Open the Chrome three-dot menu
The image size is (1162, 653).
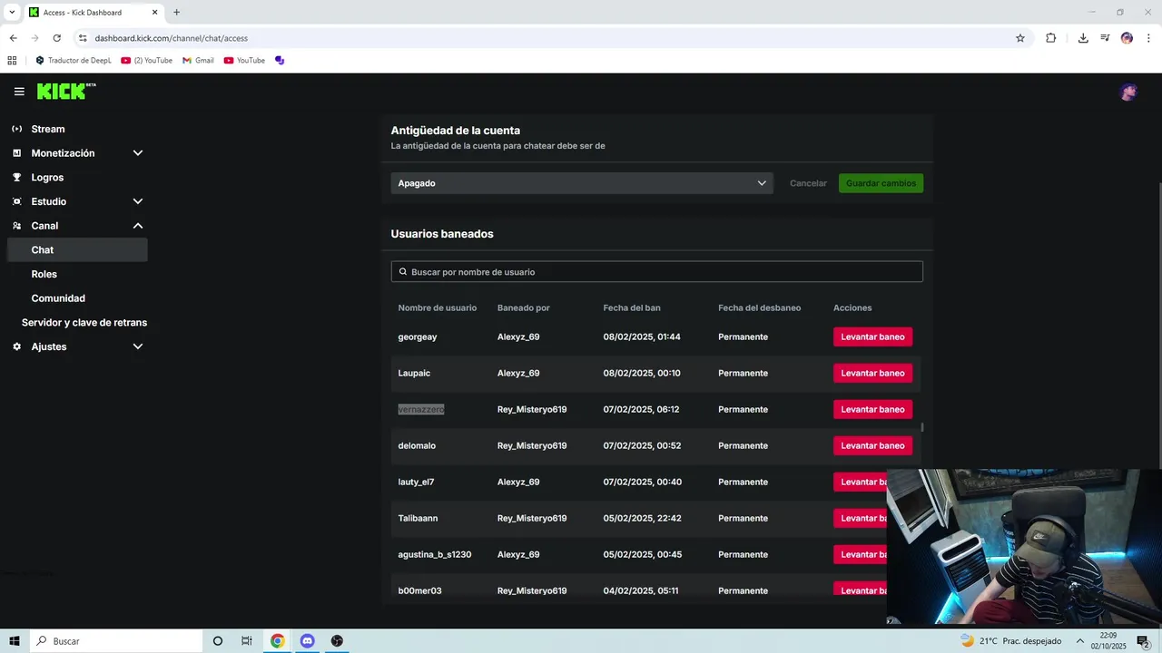[1148, 38]
